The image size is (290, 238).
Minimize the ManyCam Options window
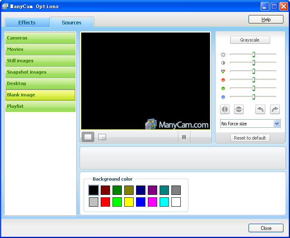[265, 7]
